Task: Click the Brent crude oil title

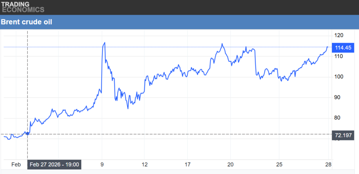Action: click(x=27, y=22)
